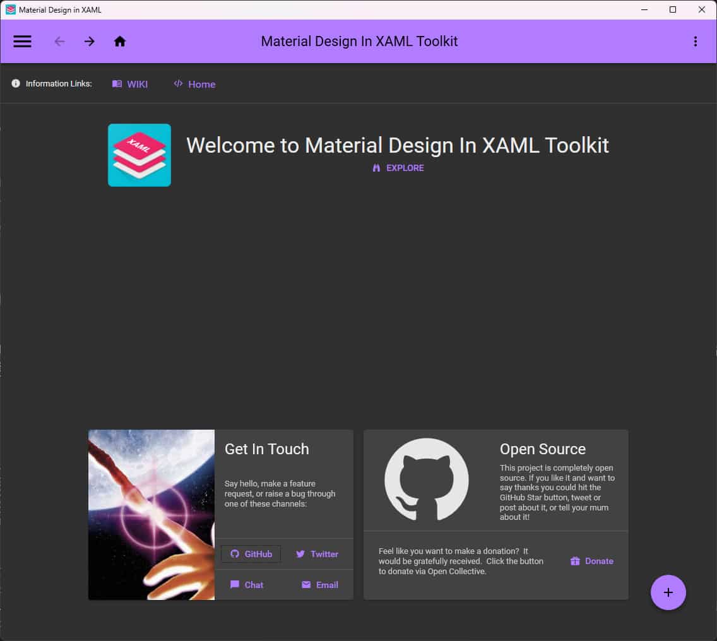Close the Material Design in XAML window
Image resolution: width=717 pixels, height=641 pixels.
coord(701,9)
